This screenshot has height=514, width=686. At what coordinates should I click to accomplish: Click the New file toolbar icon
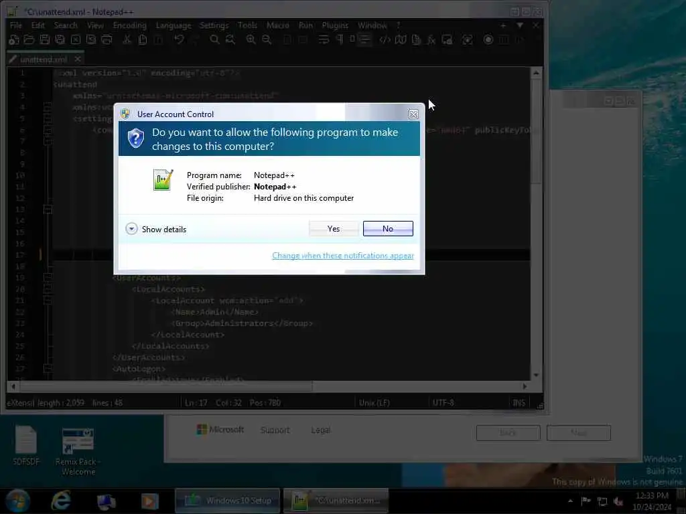click(13, 39)
